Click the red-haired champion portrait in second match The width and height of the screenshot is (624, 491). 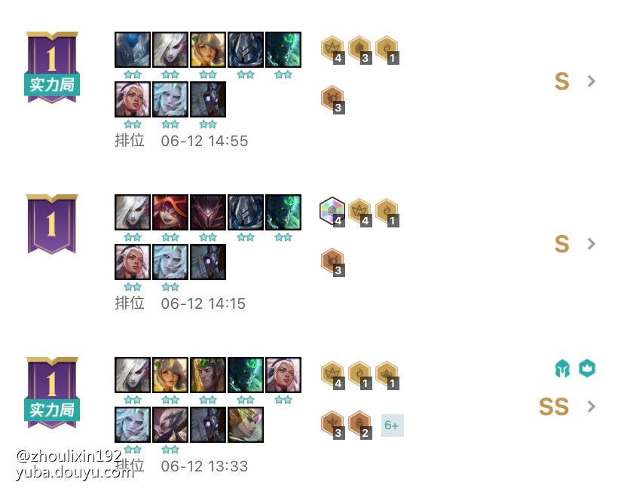tap(170, 212)
